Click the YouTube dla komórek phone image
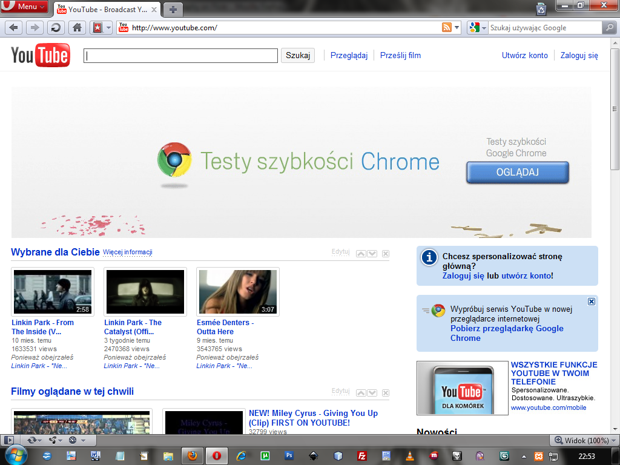Viewport: 620px width, 465px height. (x=462, y=388)
